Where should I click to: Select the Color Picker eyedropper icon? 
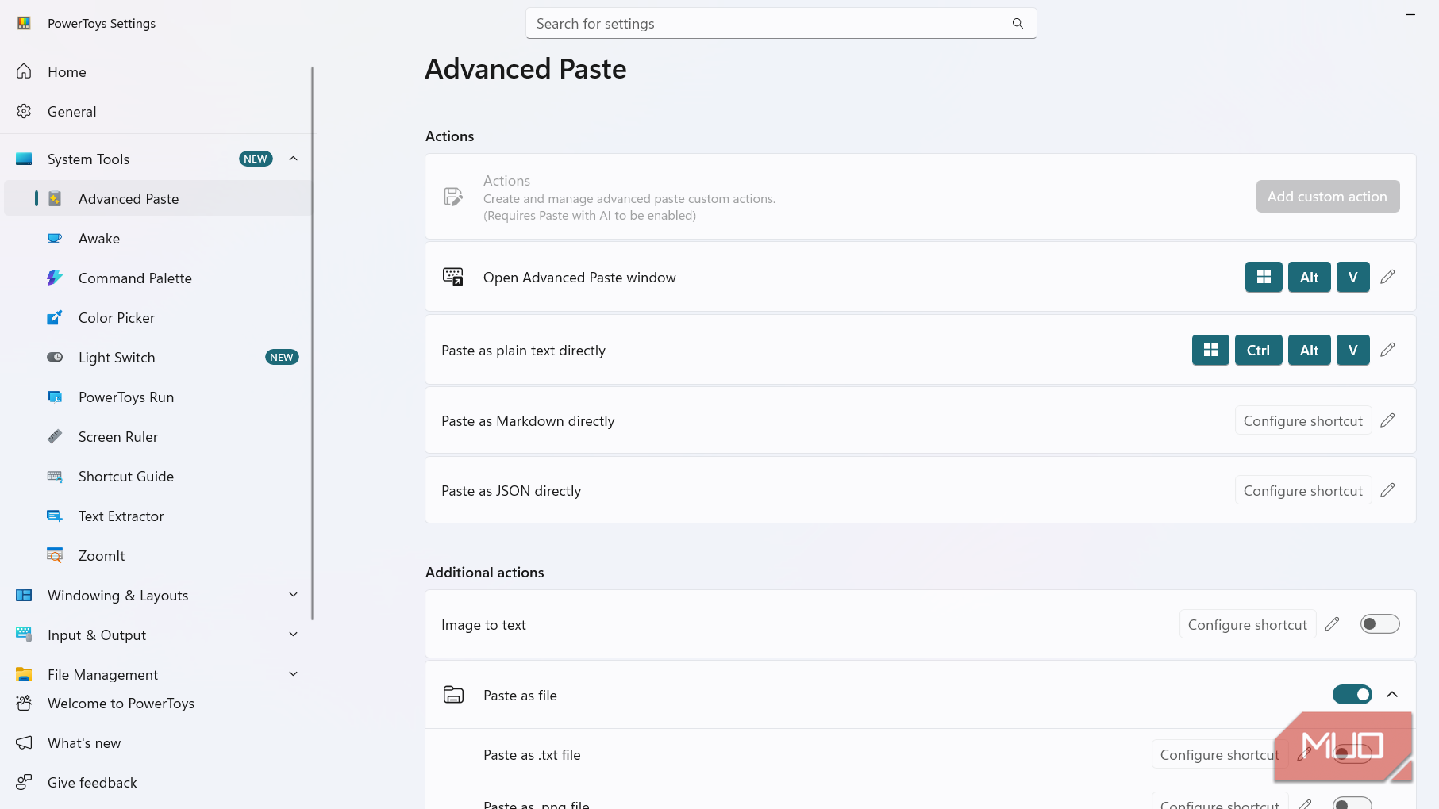(55, 317)
